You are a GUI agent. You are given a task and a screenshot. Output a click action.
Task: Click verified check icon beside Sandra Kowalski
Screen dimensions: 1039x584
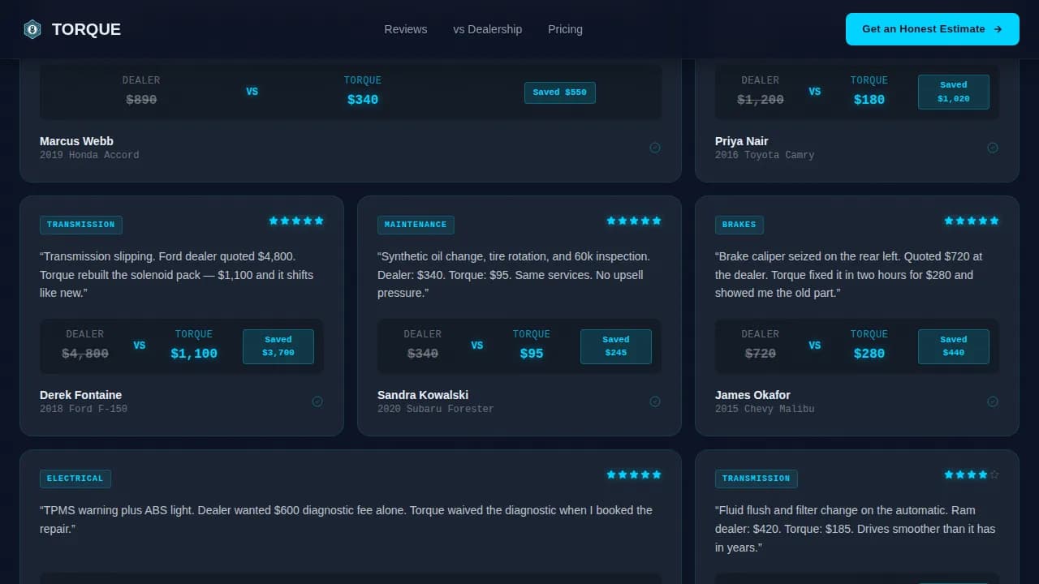click(x=655, y=401)
